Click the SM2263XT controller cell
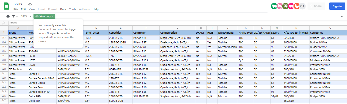The image size is (347, 104). click(x=146, y=47)
